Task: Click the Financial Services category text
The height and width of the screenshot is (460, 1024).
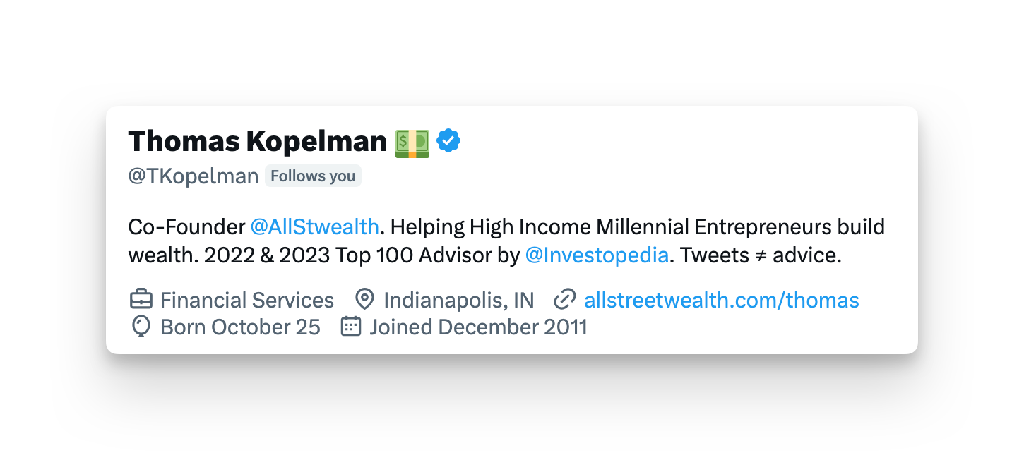Action: 247,300
